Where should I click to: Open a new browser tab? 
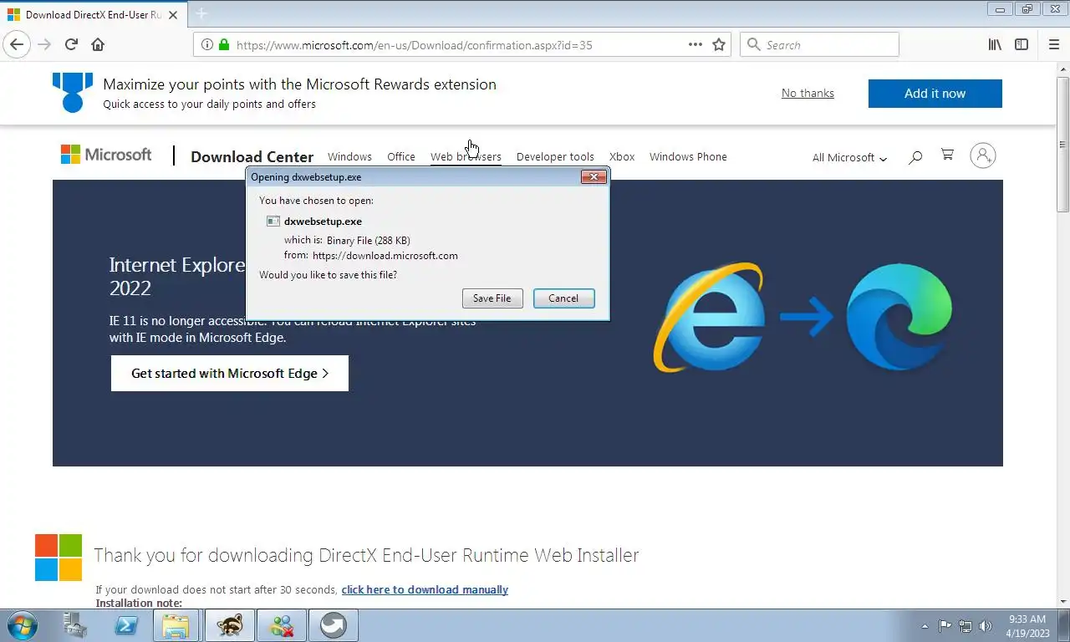click(x=201, y=14)
